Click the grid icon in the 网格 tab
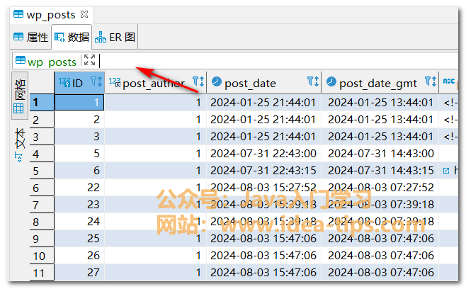 [x=18, y=108]
